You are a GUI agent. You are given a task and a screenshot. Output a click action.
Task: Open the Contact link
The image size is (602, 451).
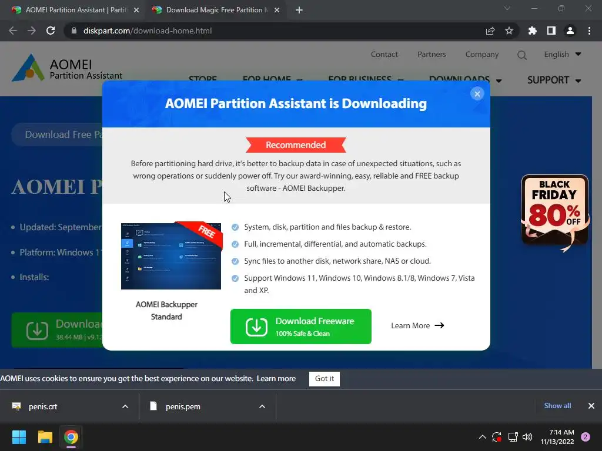click(384, 55)
